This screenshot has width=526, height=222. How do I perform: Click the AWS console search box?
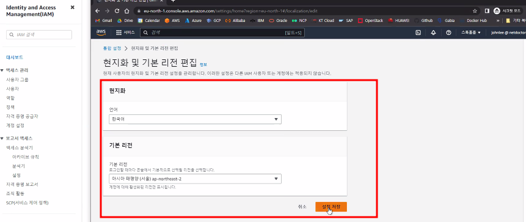pyautogui.click(x=222, y=32)
